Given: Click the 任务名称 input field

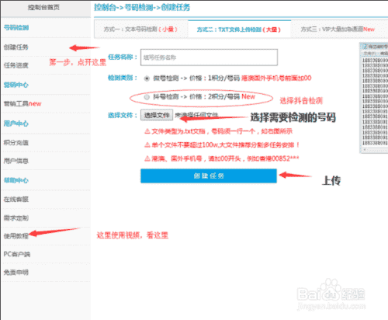Looking at the screenshot, I should pos(209,57).
